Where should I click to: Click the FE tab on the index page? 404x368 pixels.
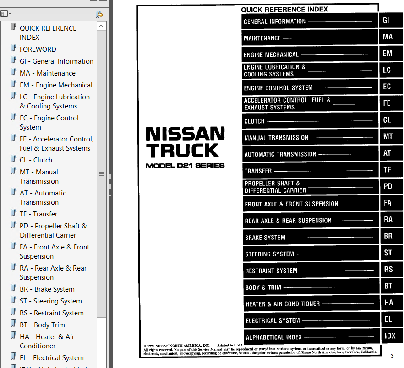tap(391, 103)
